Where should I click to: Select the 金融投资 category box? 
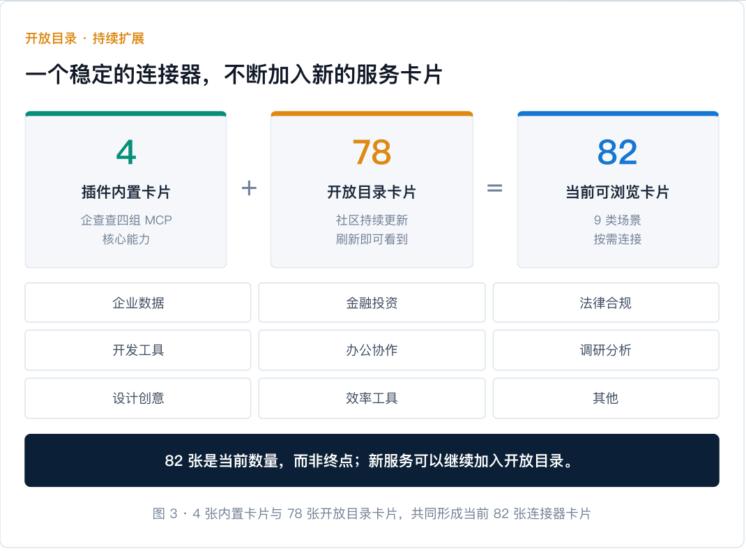point(372,303)
